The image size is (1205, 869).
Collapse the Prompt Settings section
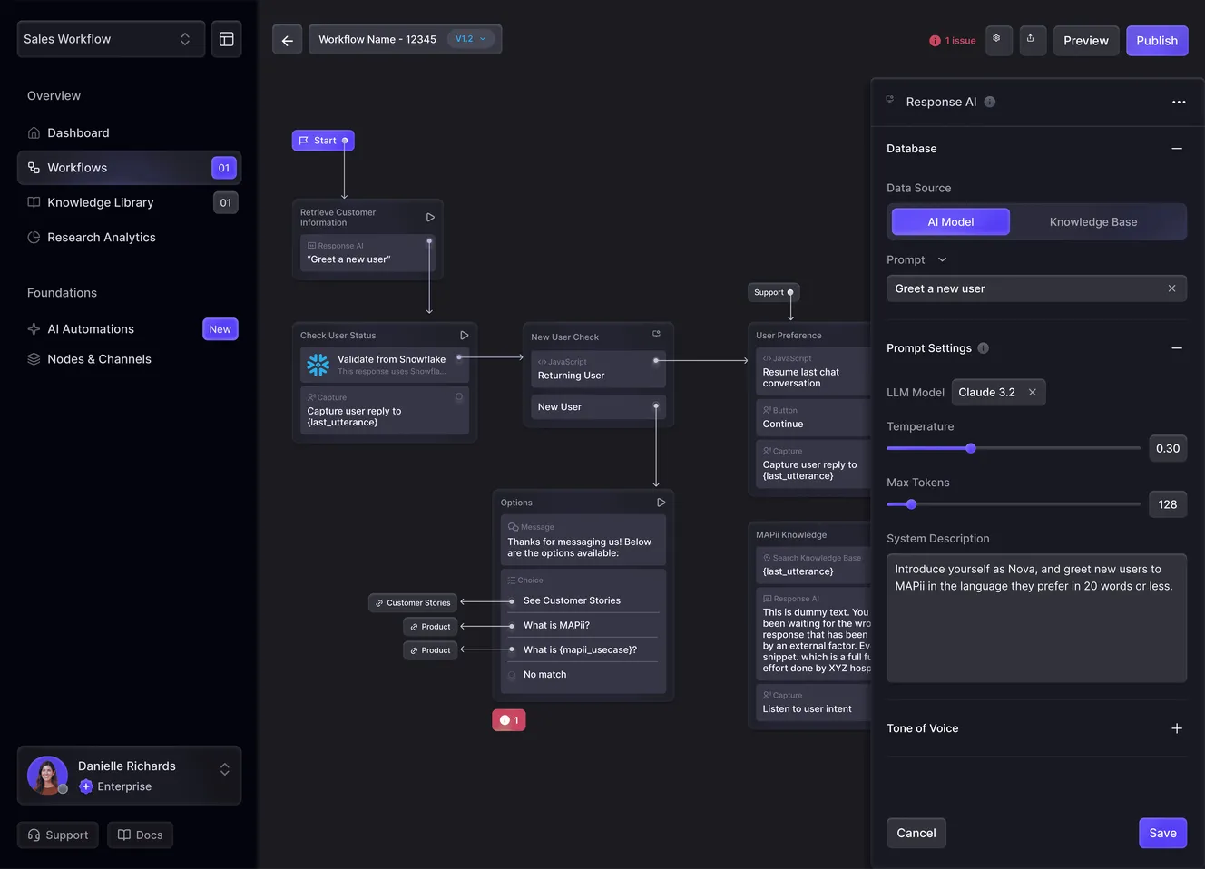[1177, 348]
